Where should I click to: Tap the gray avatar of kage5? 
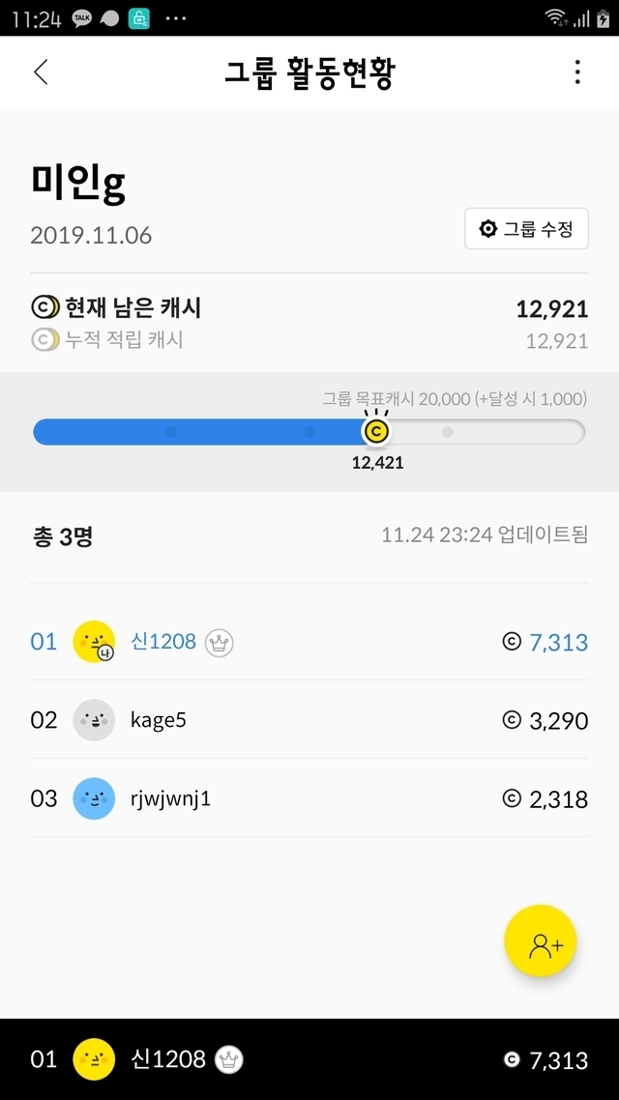(94, 720)
